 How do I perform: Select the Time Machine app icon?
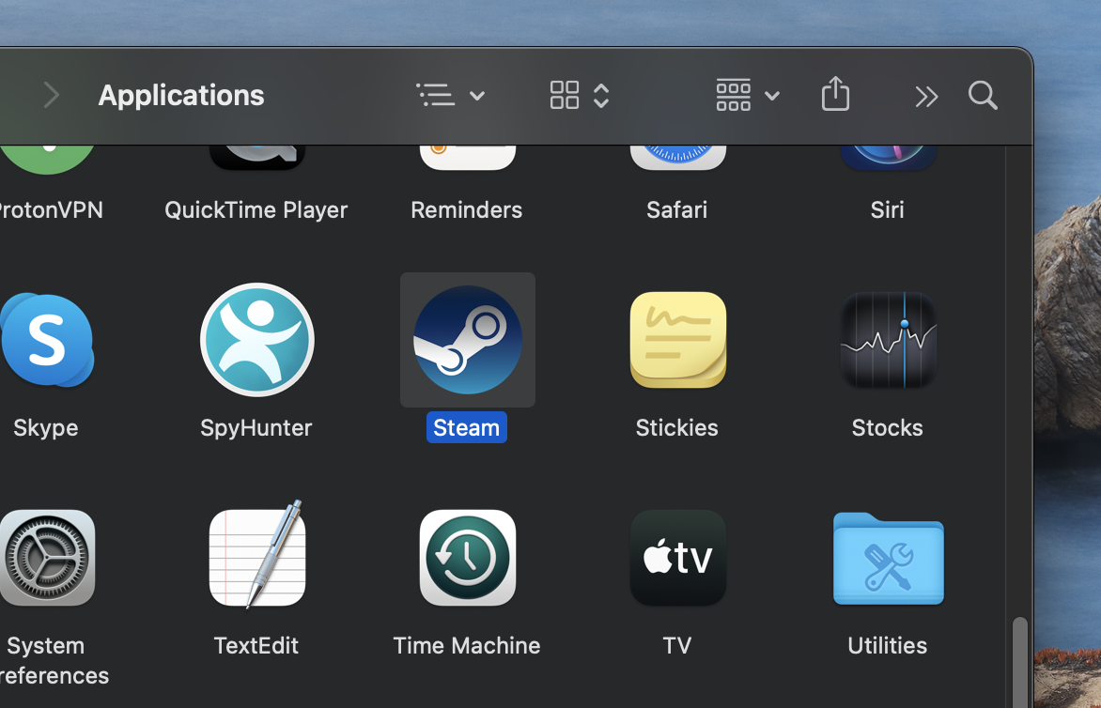pyautogui.click(x=468, y=558)
